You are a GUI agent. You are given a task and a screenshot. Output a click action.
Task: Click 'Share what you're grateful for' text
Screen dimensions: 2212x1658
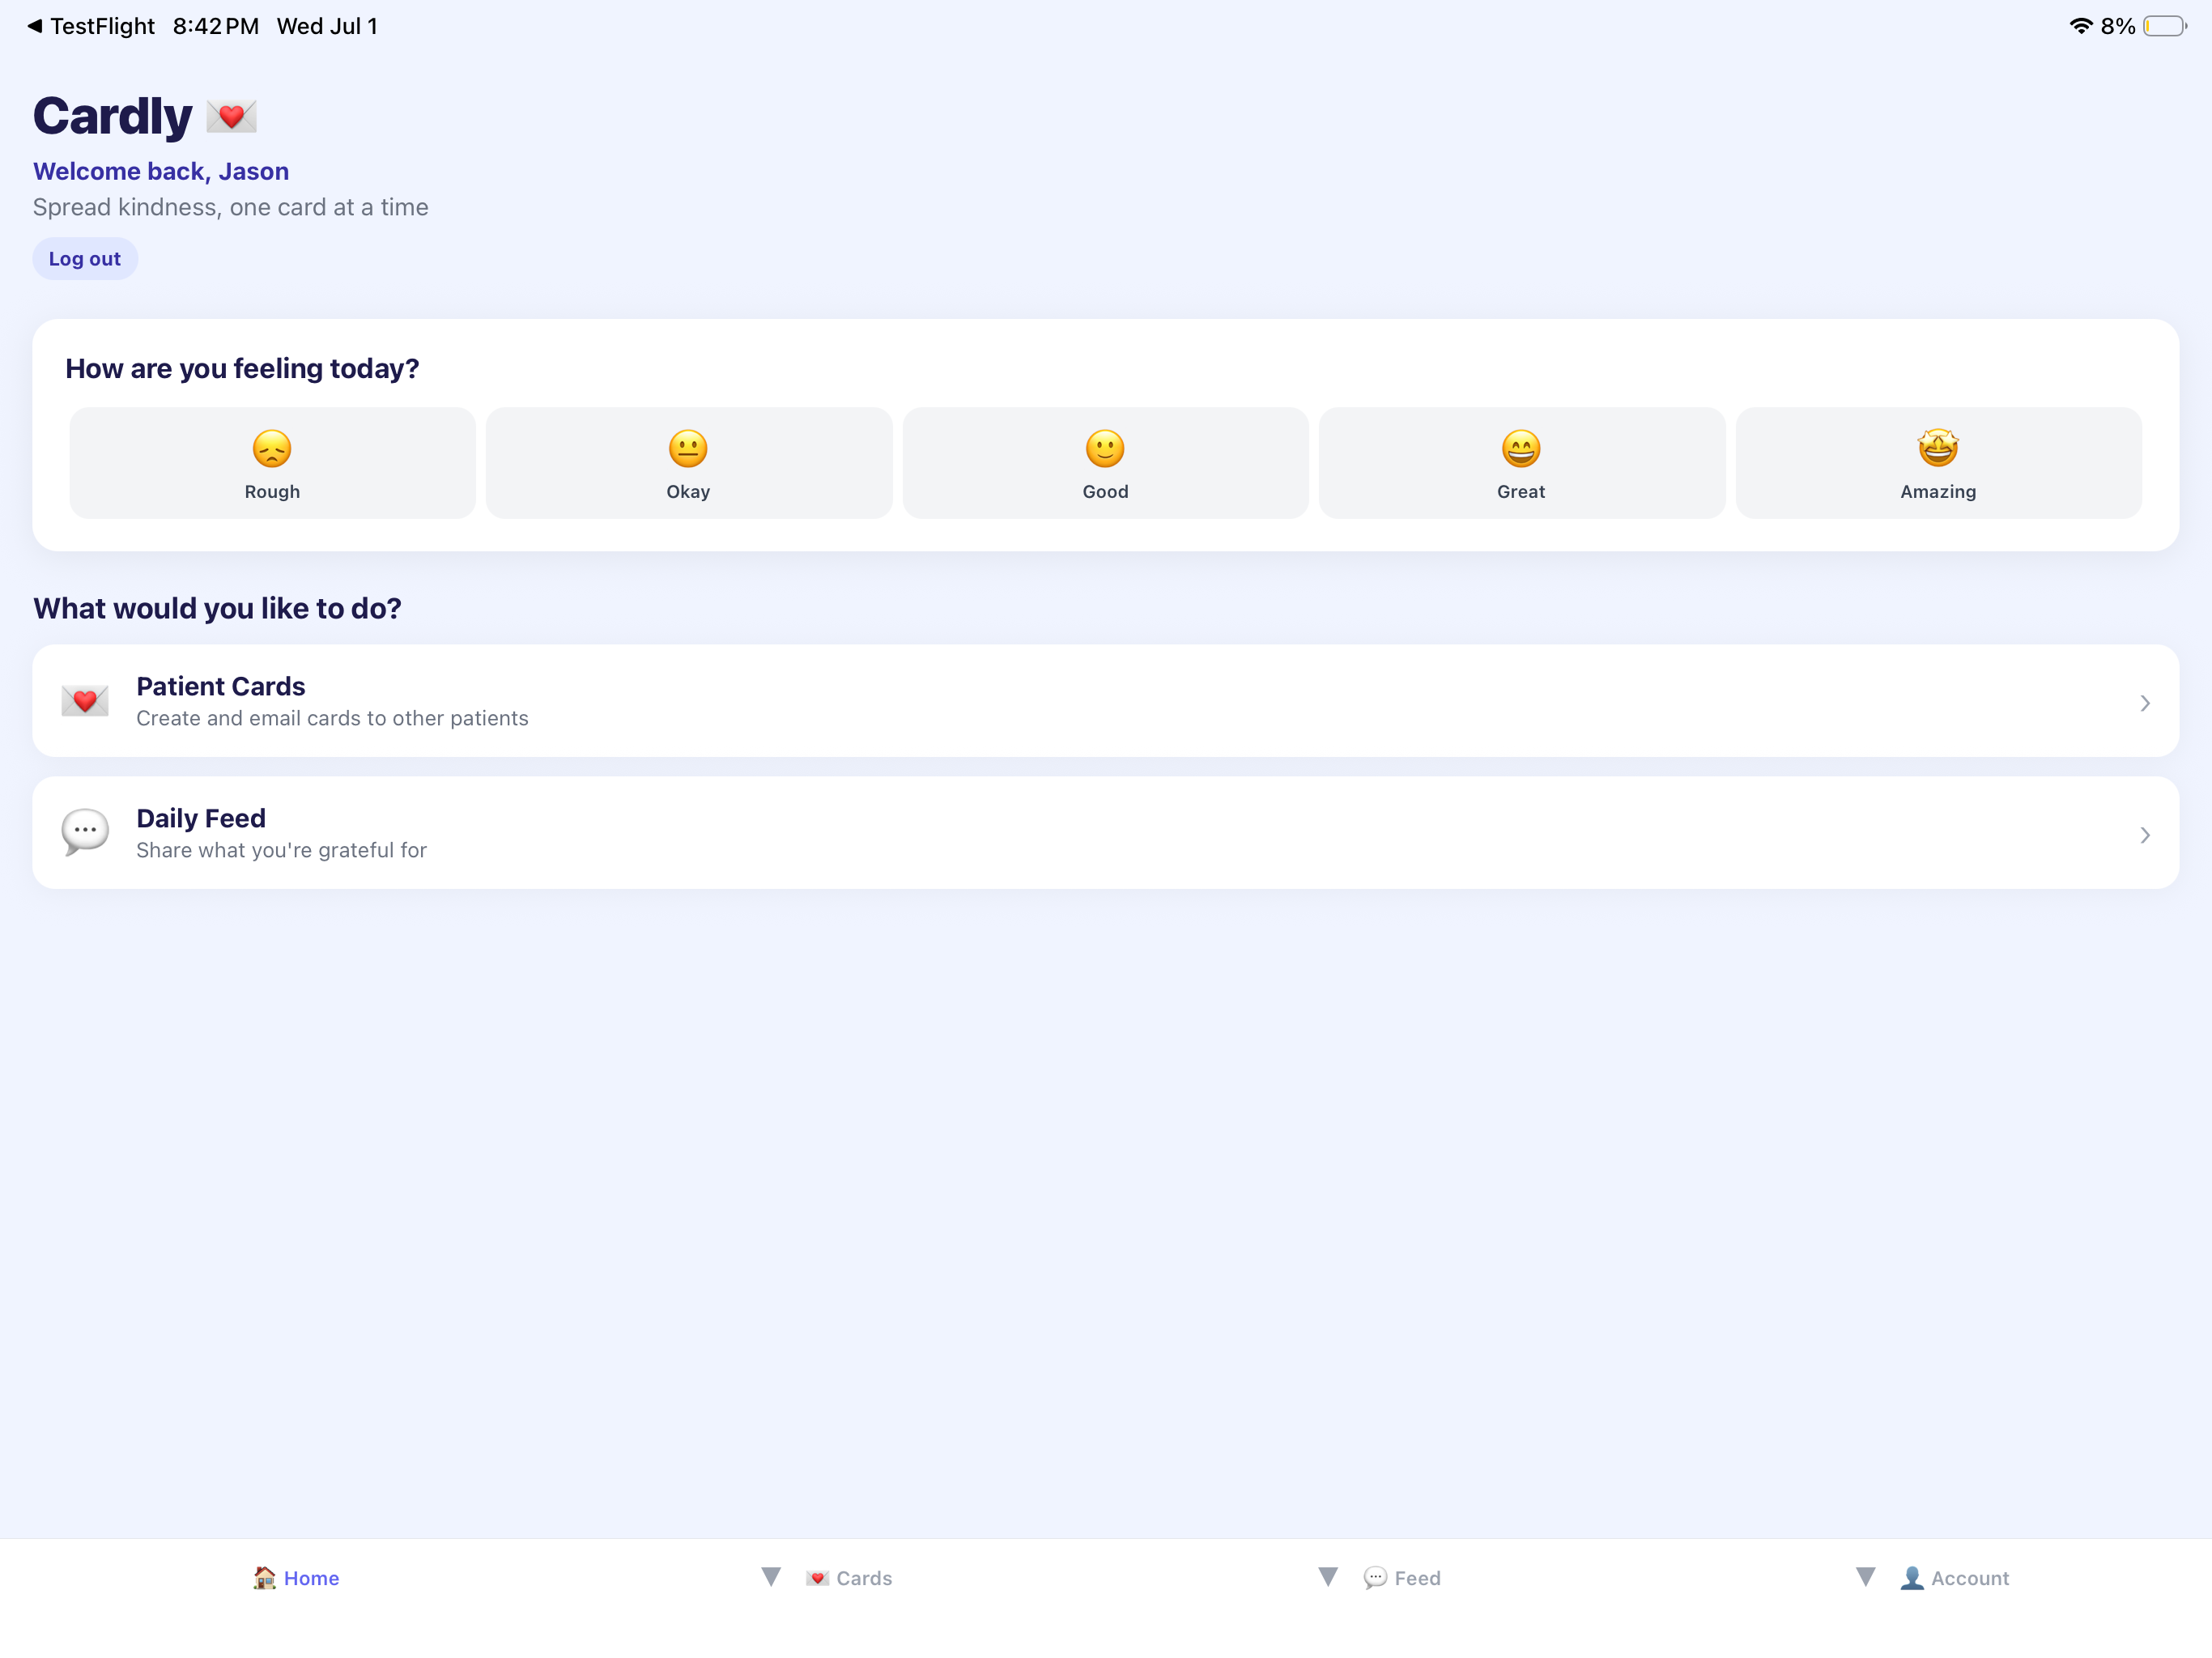coord(281,850)
